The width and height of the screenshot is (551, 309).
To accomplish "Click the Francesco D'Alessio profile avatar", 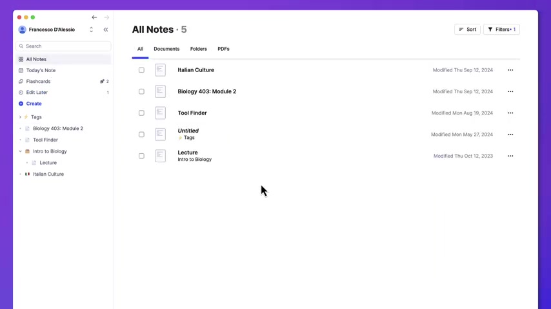I will tap(22, 30).
